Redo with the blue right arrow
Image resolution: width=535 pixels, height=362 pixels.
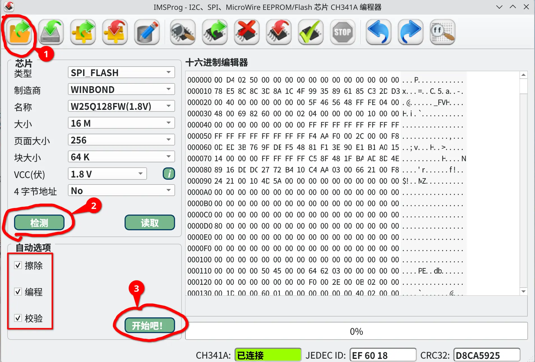click(x=411, y=32)
